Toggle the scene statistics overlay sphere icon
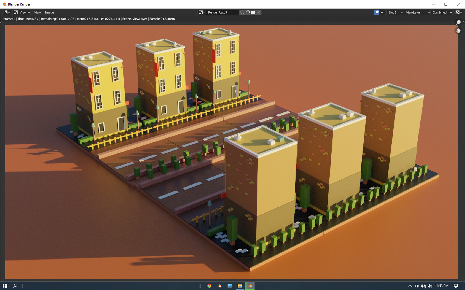This screenshot has height=290, width=465. tap(376, 12)
